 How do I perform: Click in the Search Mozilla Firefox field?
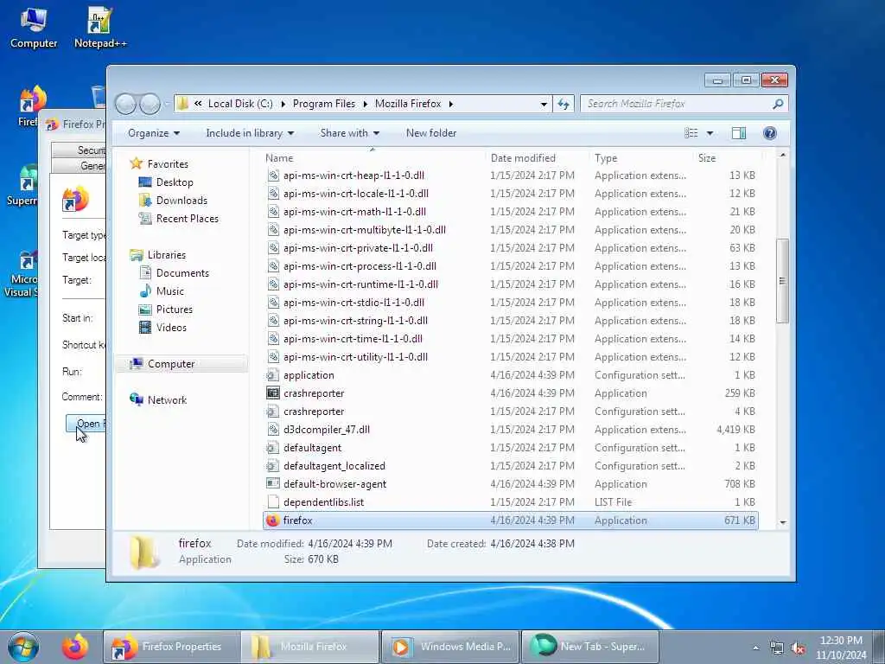[x=676, y=104]
